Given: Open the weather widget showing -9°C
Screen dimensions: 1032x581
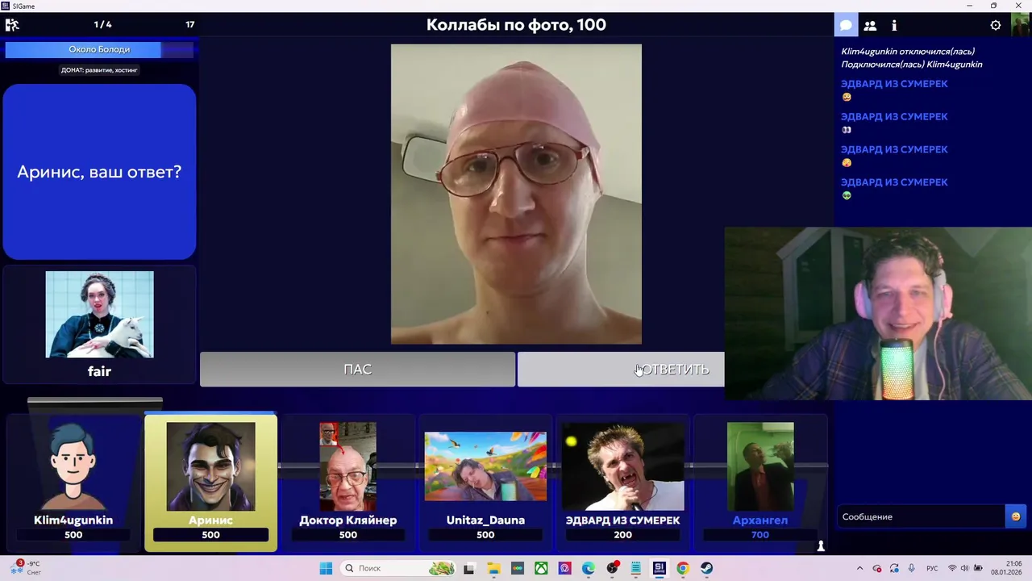Looking at the screenshot, I should pyautogui.click(x=24, y=568).
